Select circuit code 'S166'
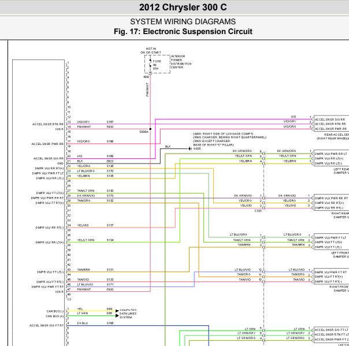 click(110, 142)
